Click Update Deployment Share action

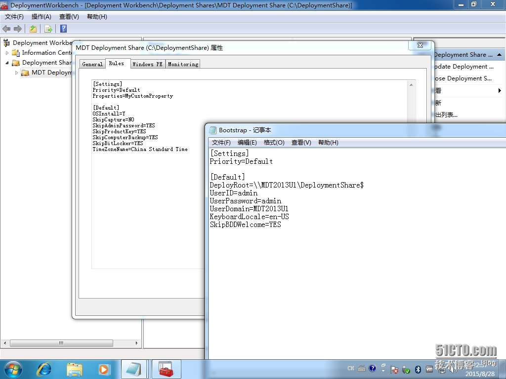[x=464, y=67]
